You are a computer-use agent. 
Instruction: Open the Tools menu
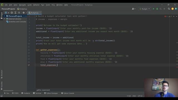[48, 5]
